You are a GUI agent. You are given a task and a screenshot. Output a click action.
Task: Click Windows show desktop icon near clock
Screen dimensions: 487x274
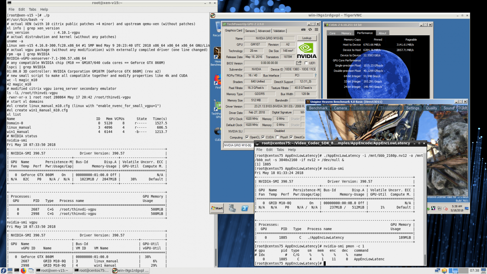pos(467,209)
